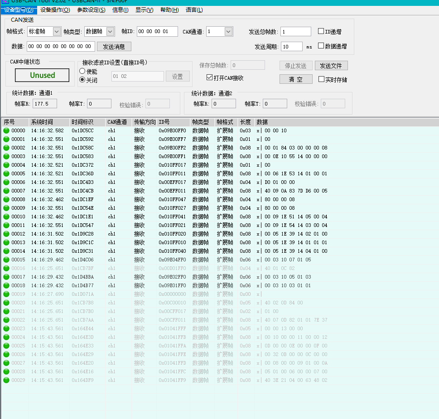
Task: Select the 关闭 filter radio button
Action: (x=82, y=80)
